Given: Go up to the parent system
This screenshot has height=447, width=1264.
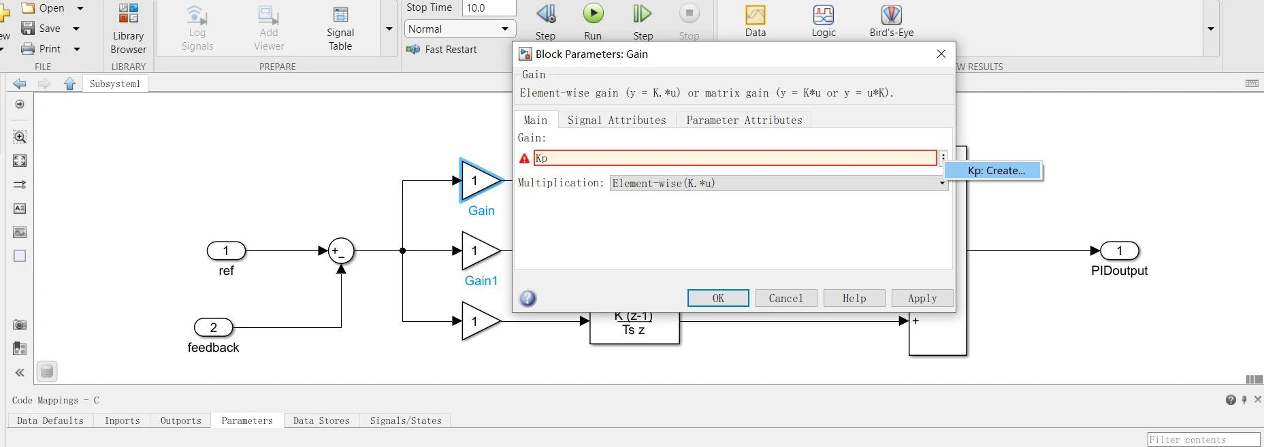Looking at the screenshot, I should coord(69,83).
